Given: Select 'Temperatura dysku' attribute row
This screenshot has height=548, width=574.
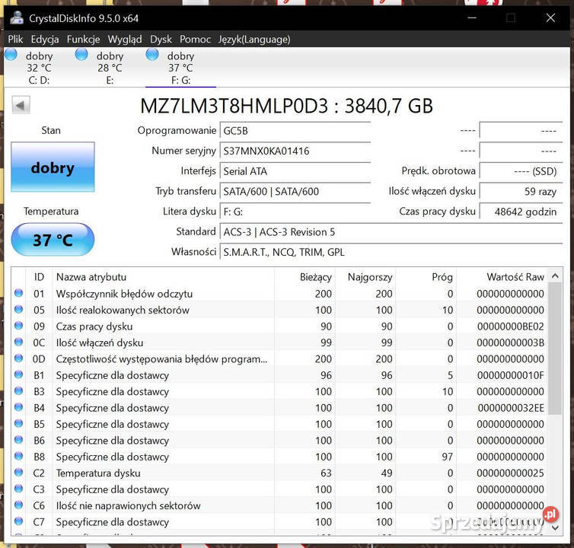Looking at the screenshot, I should tap(280, 473).
